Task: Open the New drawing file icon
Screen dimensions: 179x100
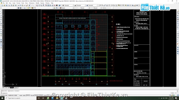Action: click(2, 5)
